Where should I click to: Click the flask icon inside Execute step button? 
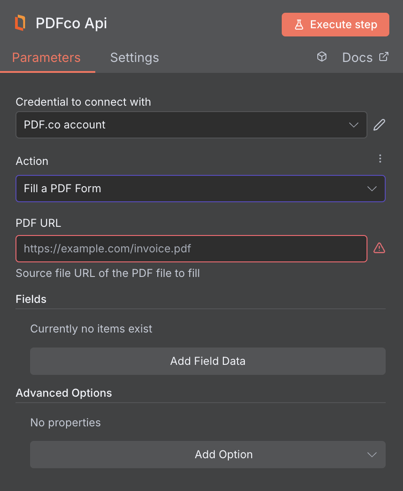pos(299,25)
